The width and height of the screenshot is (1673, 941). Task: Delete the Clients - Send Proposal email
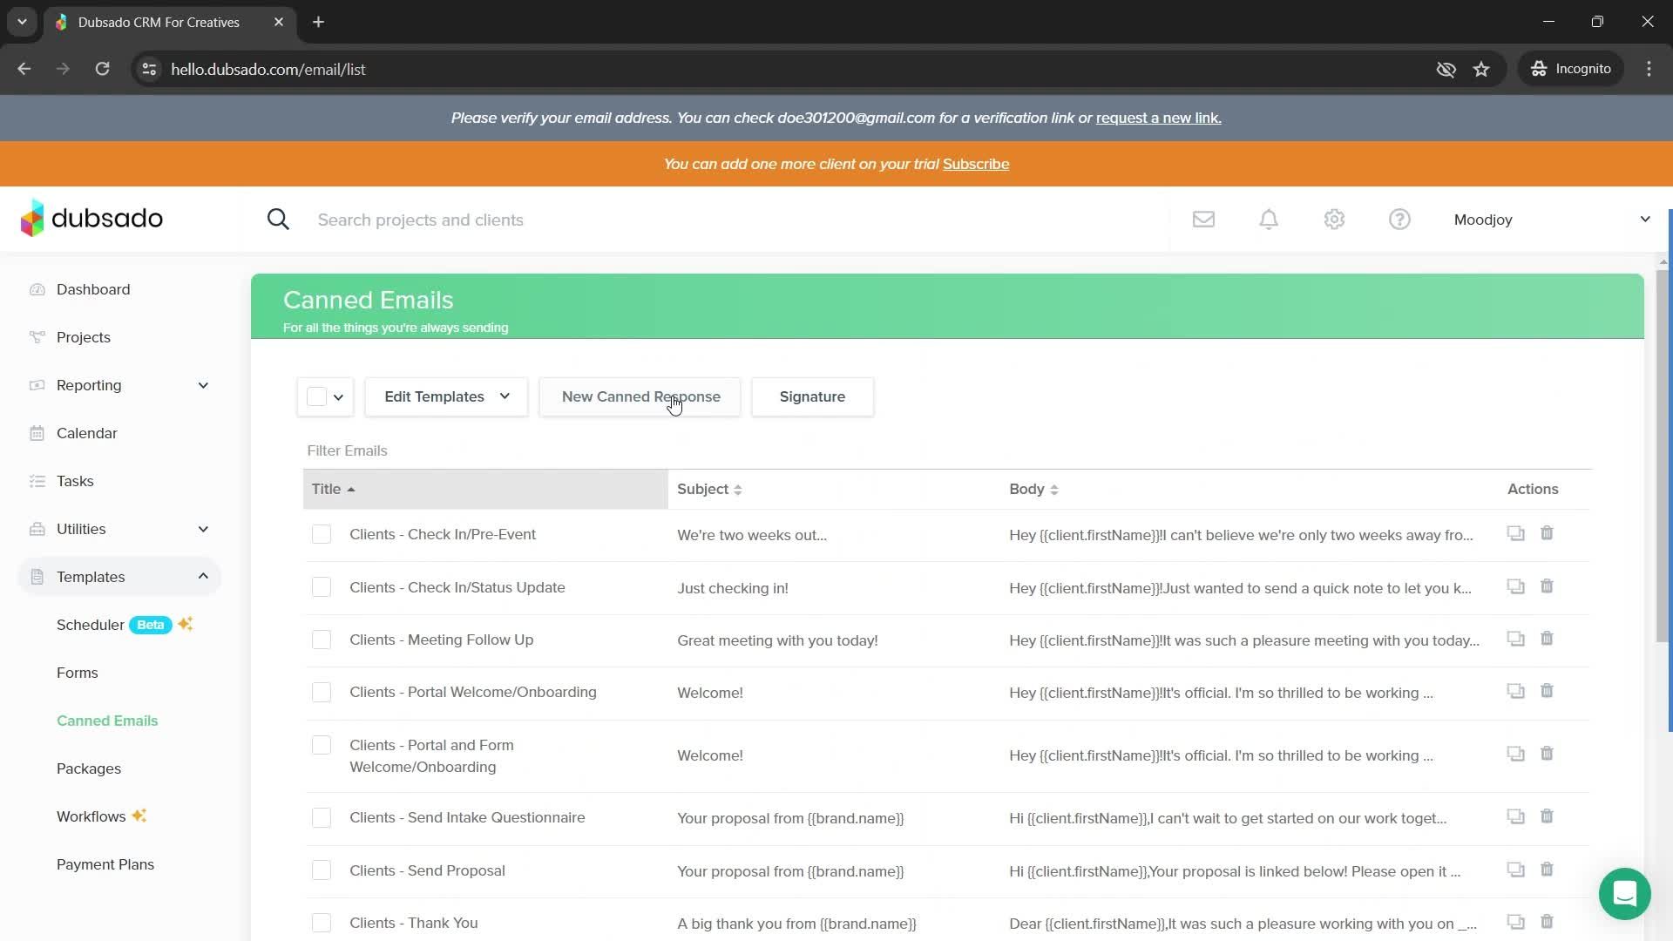(x=1547, y=870)
